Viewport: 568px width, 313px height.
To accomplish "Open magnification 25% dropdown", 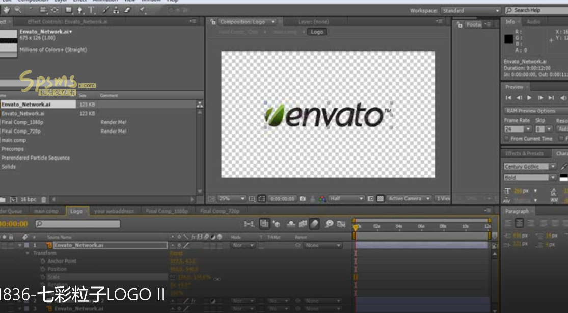I will 231,199.
